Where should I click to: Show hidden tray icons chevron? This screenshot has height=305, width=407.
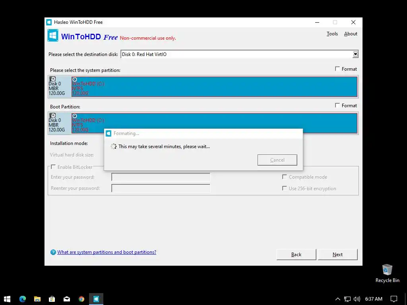(337, 299)
